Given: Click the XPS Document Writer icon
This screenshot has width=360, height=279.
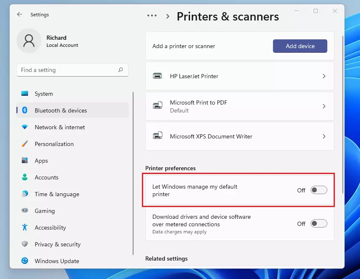Looking at the screenshot, I should click(x=157, y=136).
